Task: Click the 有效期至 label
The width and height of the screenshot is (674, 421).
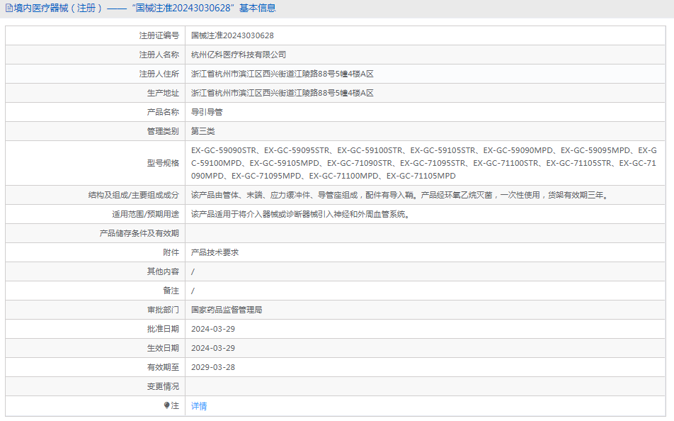Action: click(163, 367)
